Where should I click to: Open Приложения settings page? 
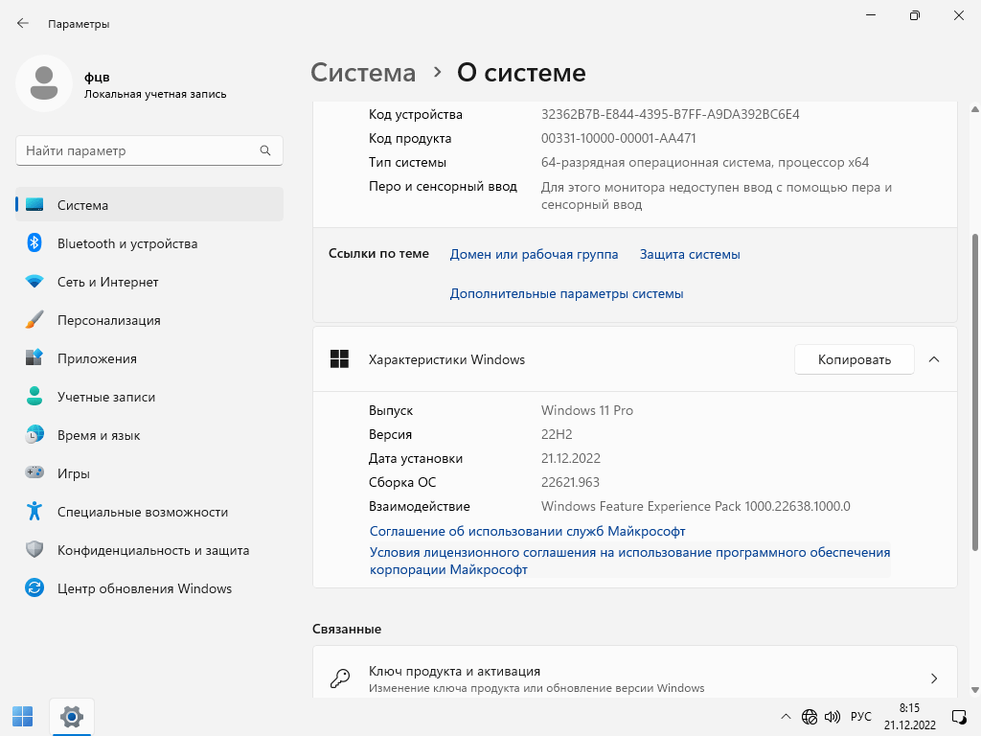coord(97,358)
